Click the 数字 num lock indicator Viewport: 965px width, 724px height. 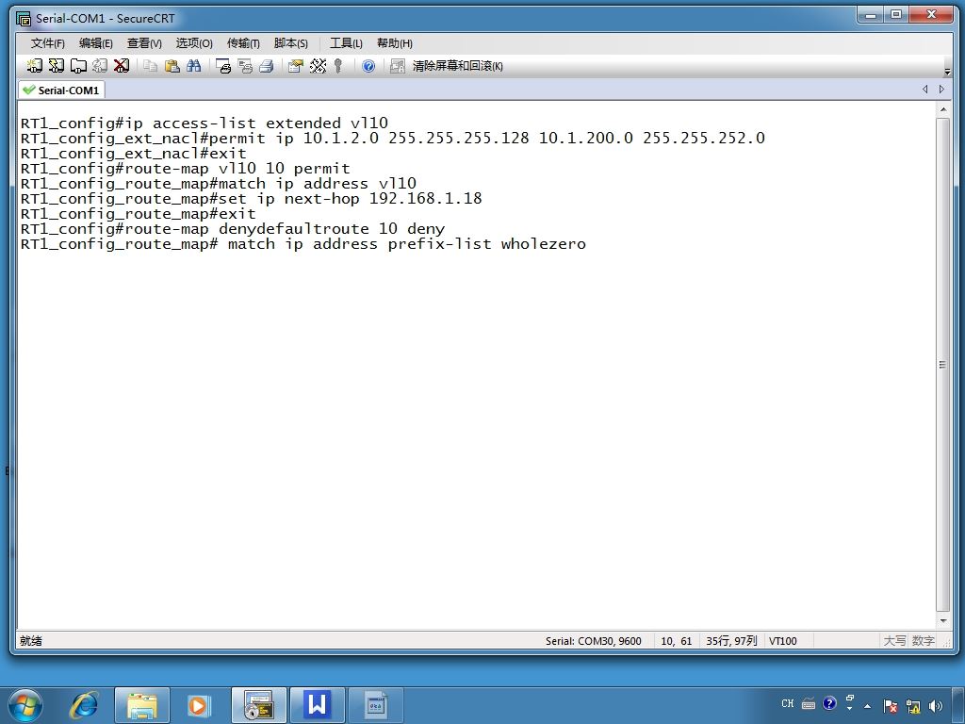click(x=924, y=641)
